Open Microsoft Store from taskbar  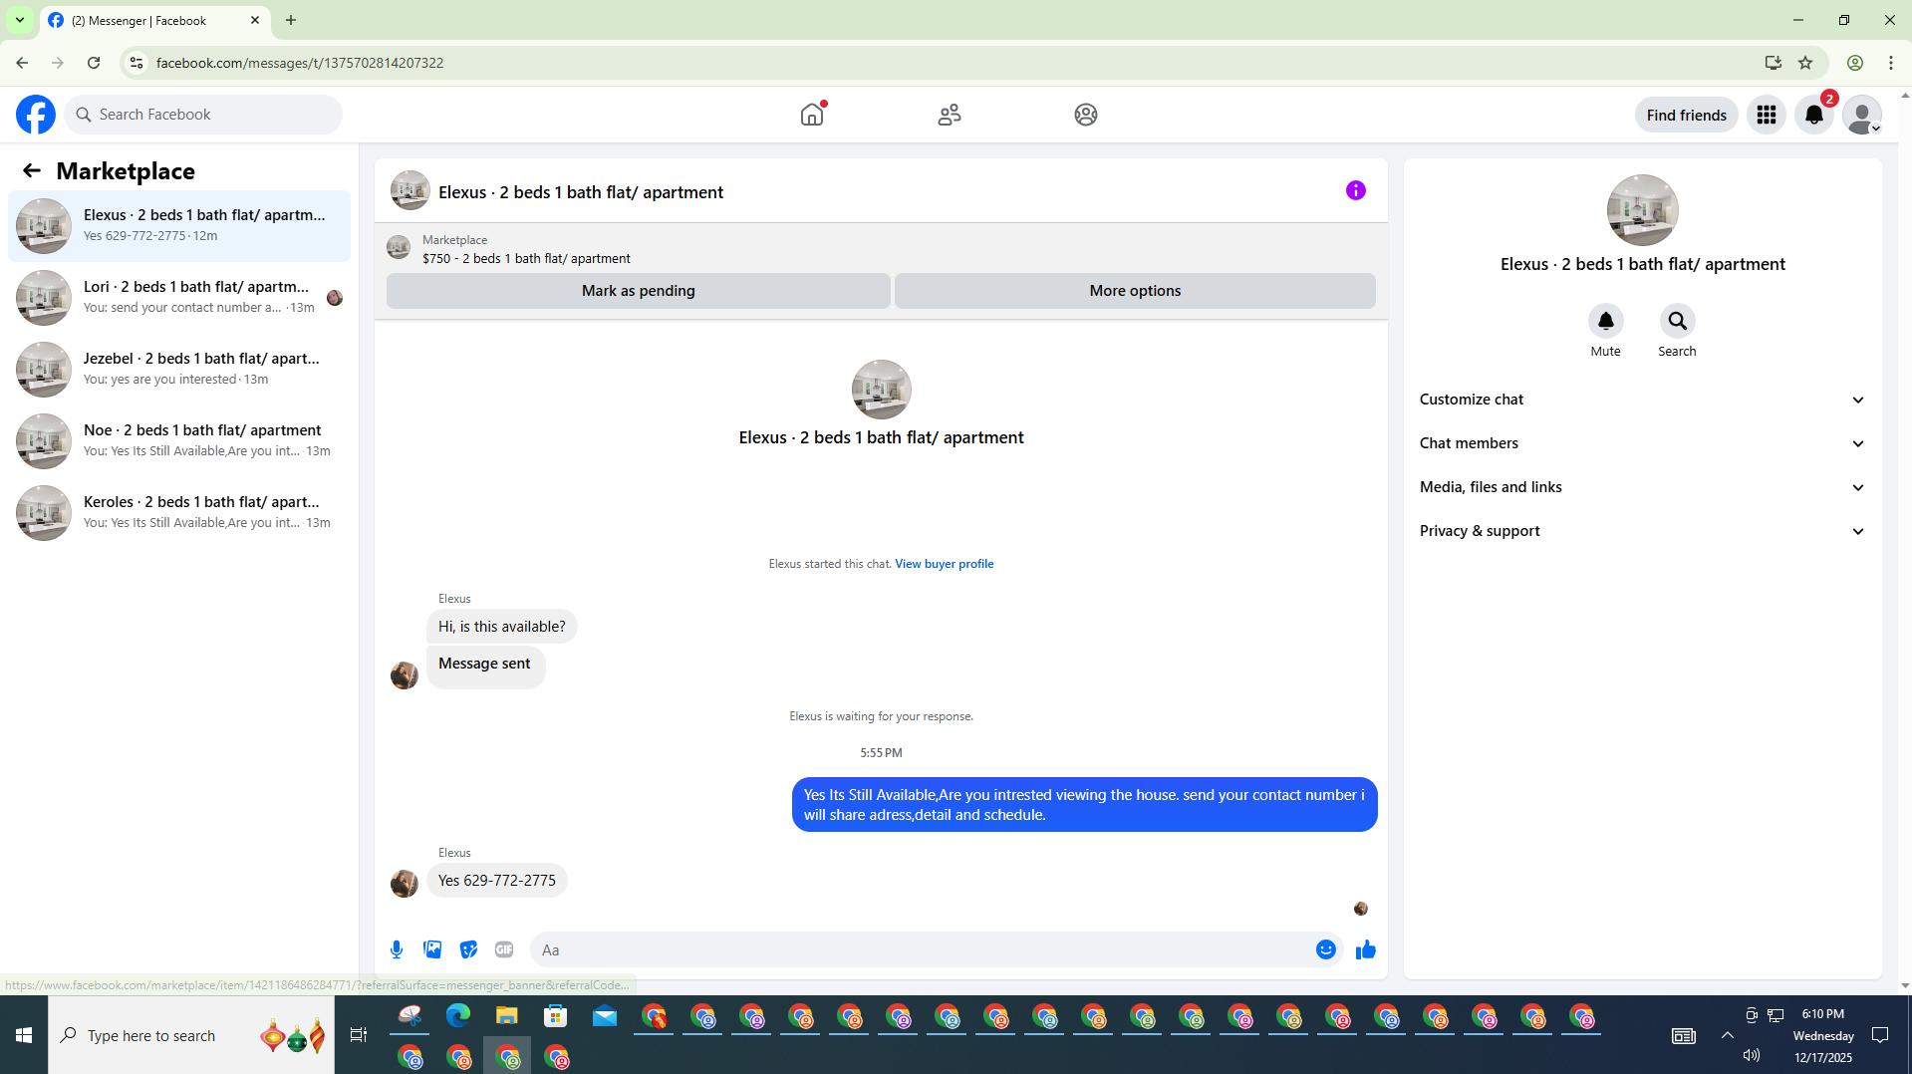(556, 1016)
